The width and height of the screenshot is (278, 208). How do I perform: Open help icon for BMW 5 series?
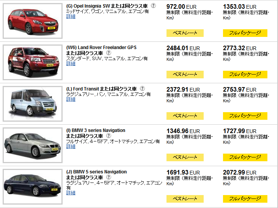108,177
